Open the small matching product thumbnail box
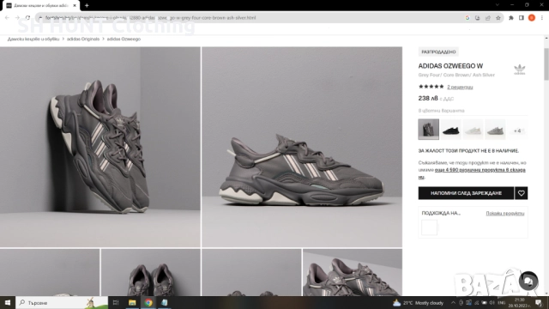Screen dimensions: 549x309 pyautogui.click(x=429, y=227)
